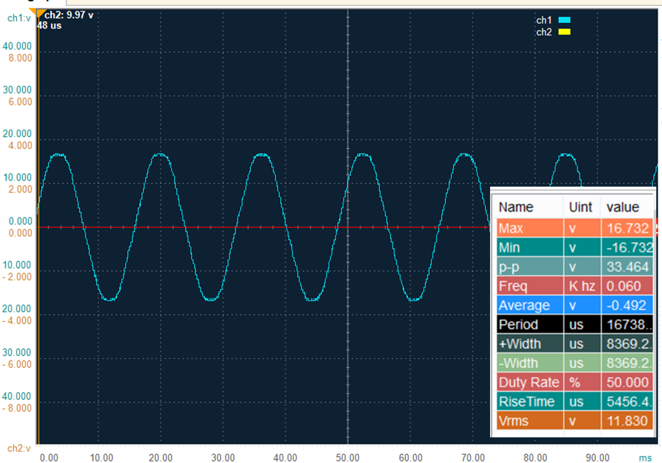The image size is (662, 463).
Task: Click the Vrms value 11.830
Action: pyautogui.click(x=626, y=421)
